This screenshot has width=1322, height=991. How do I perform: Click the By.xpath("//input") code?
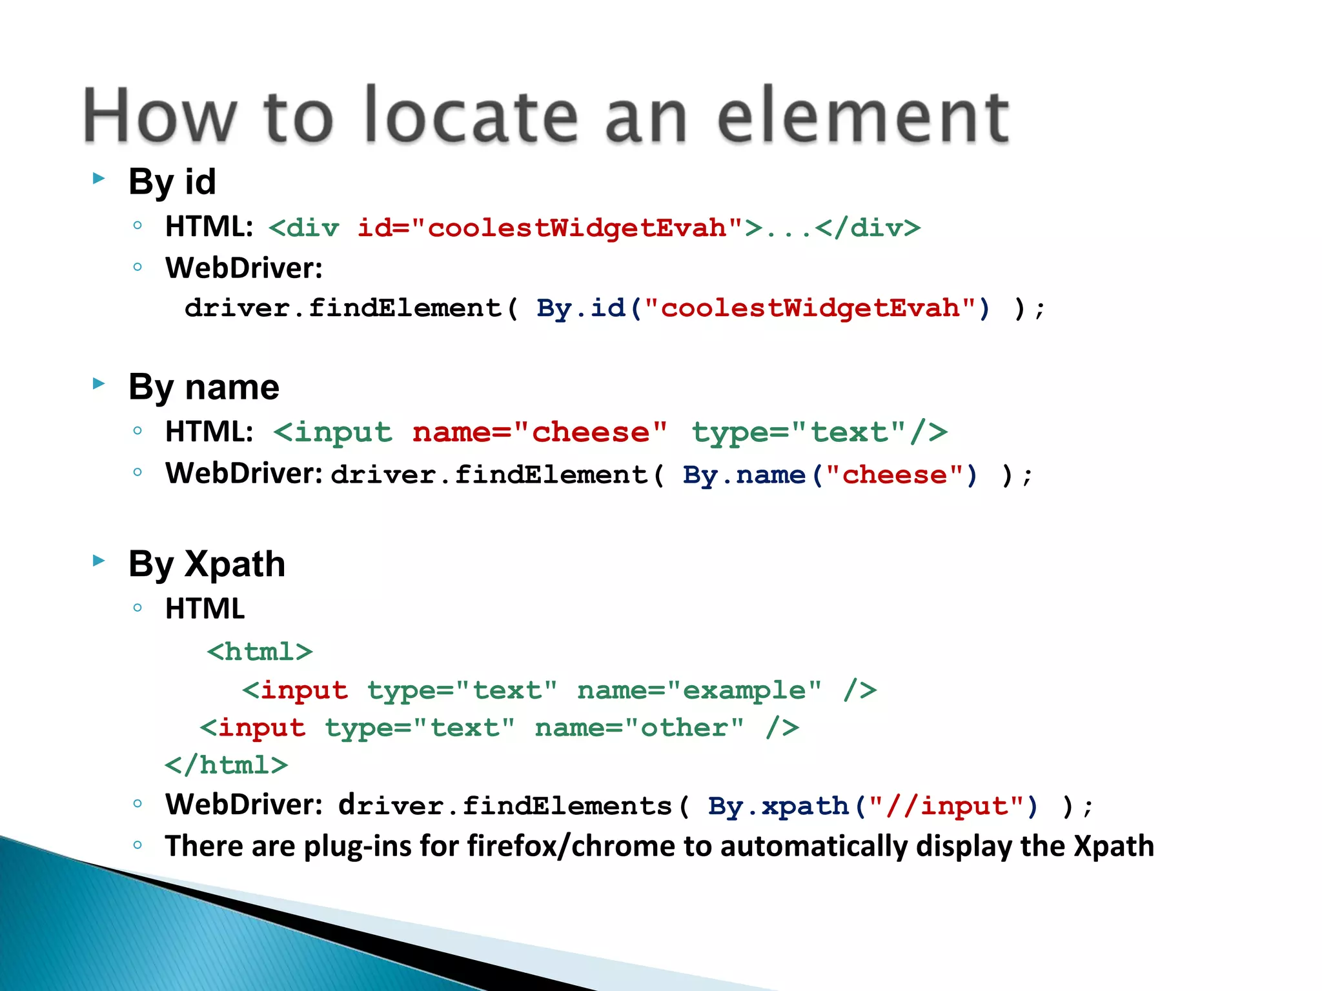(873, 806)
